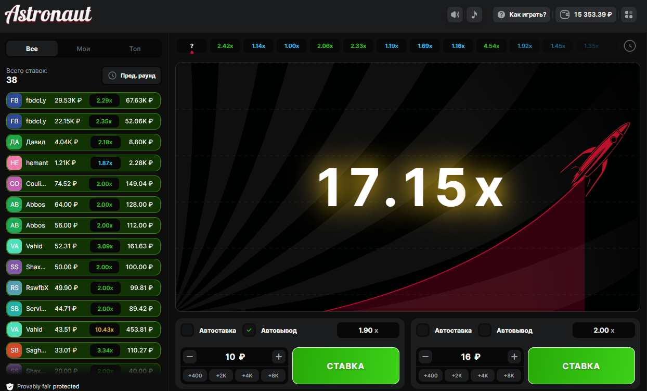Enable Автоставка in the left bet panel

coord(188,330)
